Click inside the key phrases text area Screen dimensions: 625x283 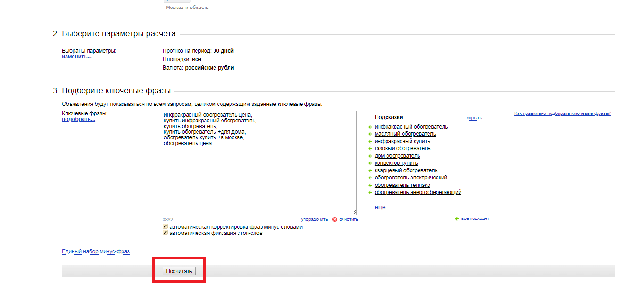[259, 179]
